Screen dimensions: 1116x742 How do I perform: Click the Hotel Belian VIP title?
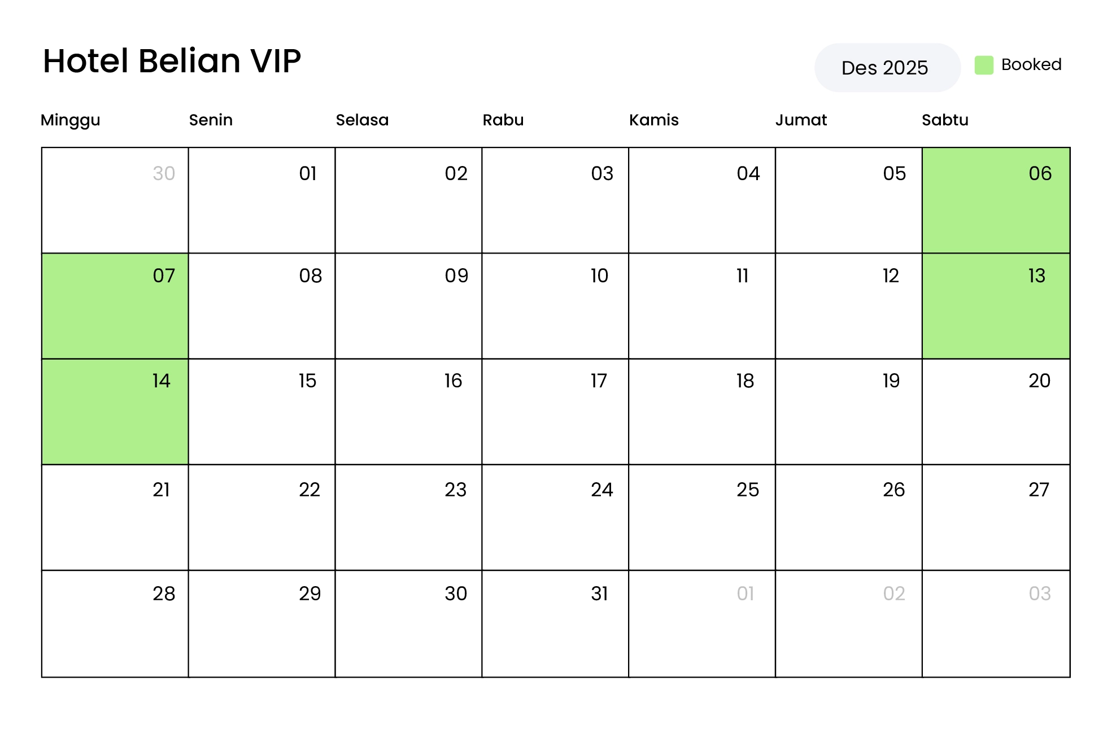[x=172, y=61]
